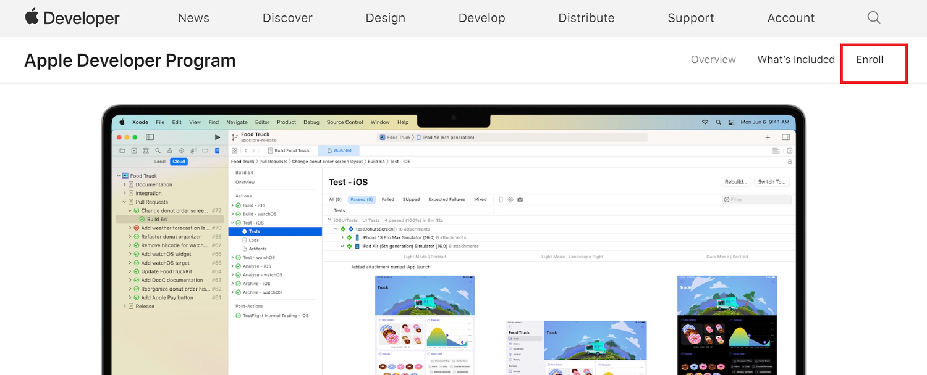Expand the Documentation tree item
This screenshot has height=375, width=927.
point(124,184)
